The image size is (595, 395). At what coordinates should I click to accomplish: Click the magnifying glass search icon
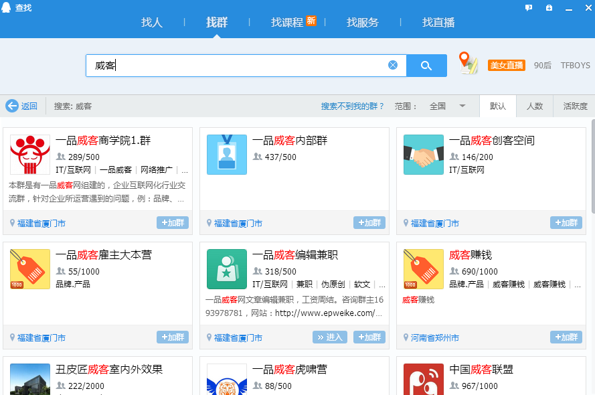(426, 65)
